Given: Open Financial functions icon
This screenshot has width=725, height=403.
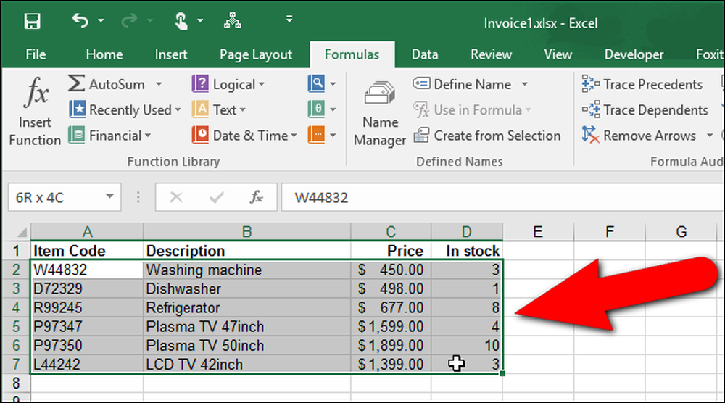Looking at the screenshot, I should click(77, 135).
